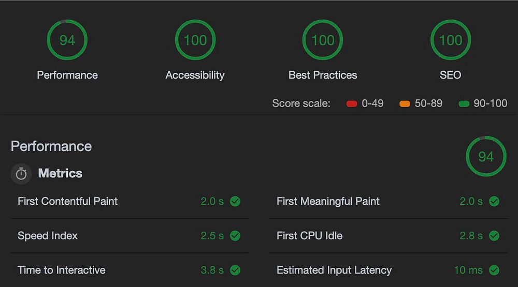Viewport: 518px width, 287px height.
Task: Click the stopwatch icon beside Metrics
Action: pos(21,174)
